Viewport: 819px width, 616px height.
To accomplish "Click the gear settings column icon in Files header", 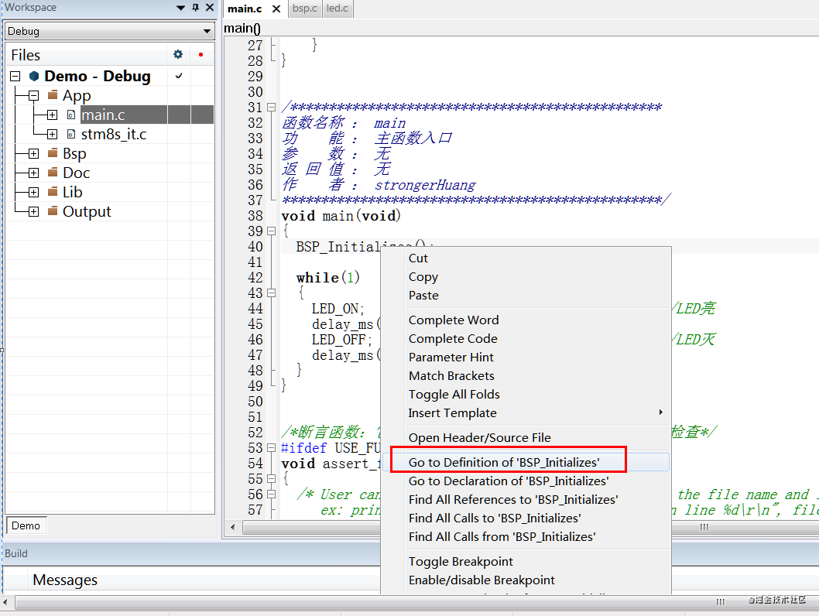I will click(178, 55).
